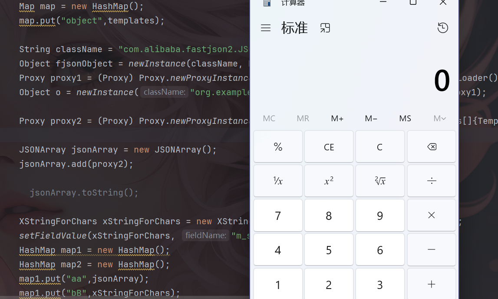Click the digit 3 key
Screen dimensions: 498x299
click(380, 284)
